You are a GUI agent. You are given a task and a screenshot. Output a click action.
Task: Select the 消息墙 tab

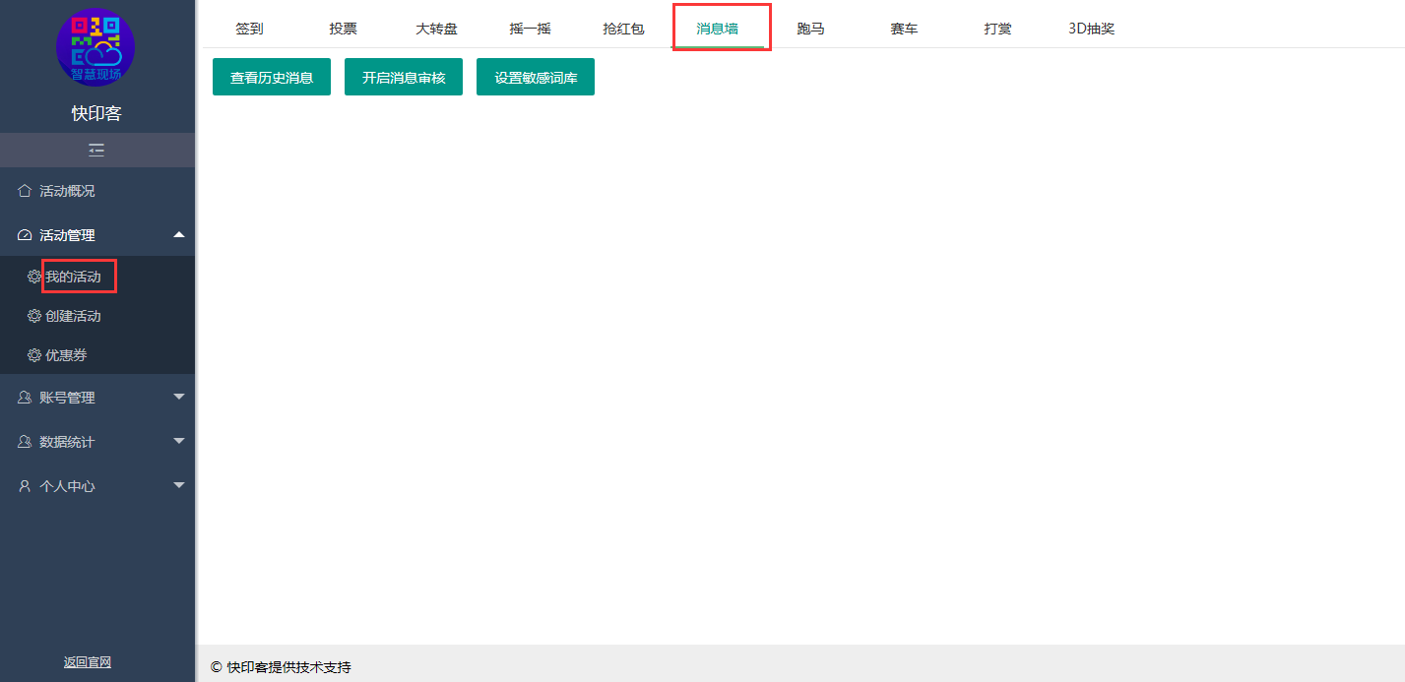[718, 29]
